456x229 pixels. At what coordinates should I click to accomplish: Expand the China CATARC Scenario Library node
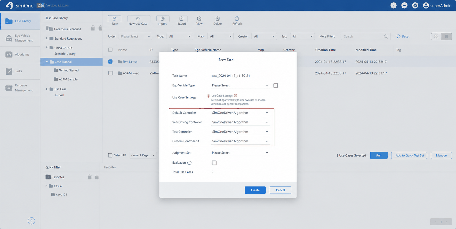(47, 48)
